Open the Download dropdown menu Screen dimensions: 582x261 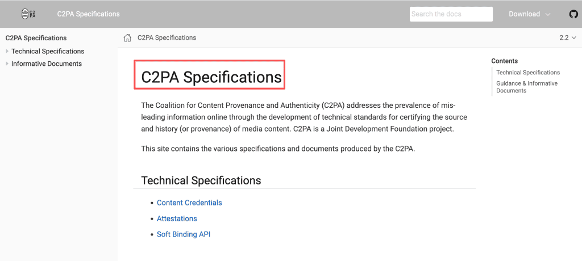pyautogui.click(x=529, y=14)
